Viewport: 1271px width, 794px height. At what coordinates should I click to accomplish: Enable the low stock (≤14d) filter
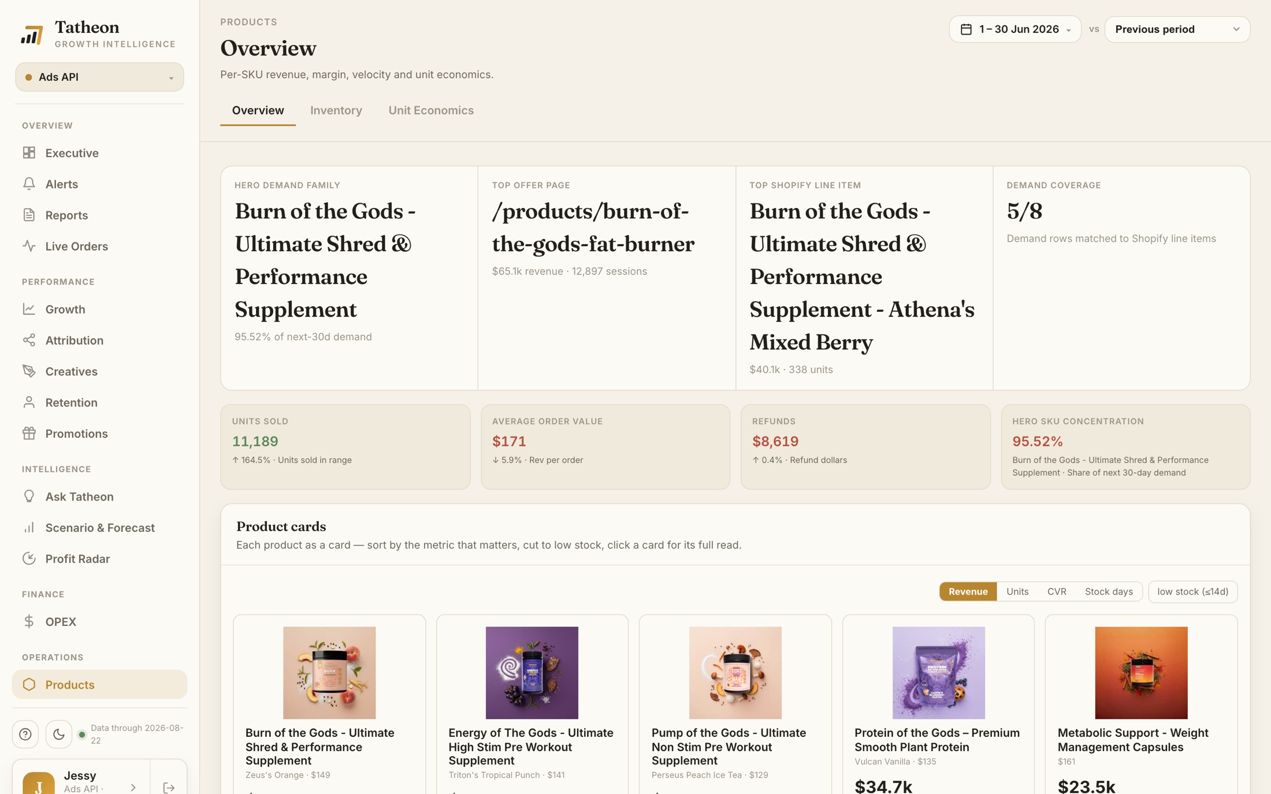[x=1192, y=591]
